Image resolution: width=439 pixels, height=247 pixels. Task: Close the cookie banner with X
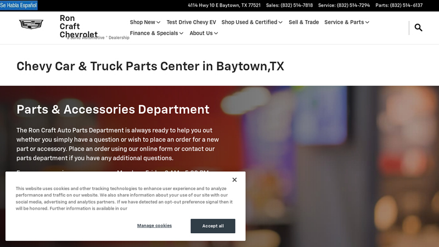pos(235,180)
